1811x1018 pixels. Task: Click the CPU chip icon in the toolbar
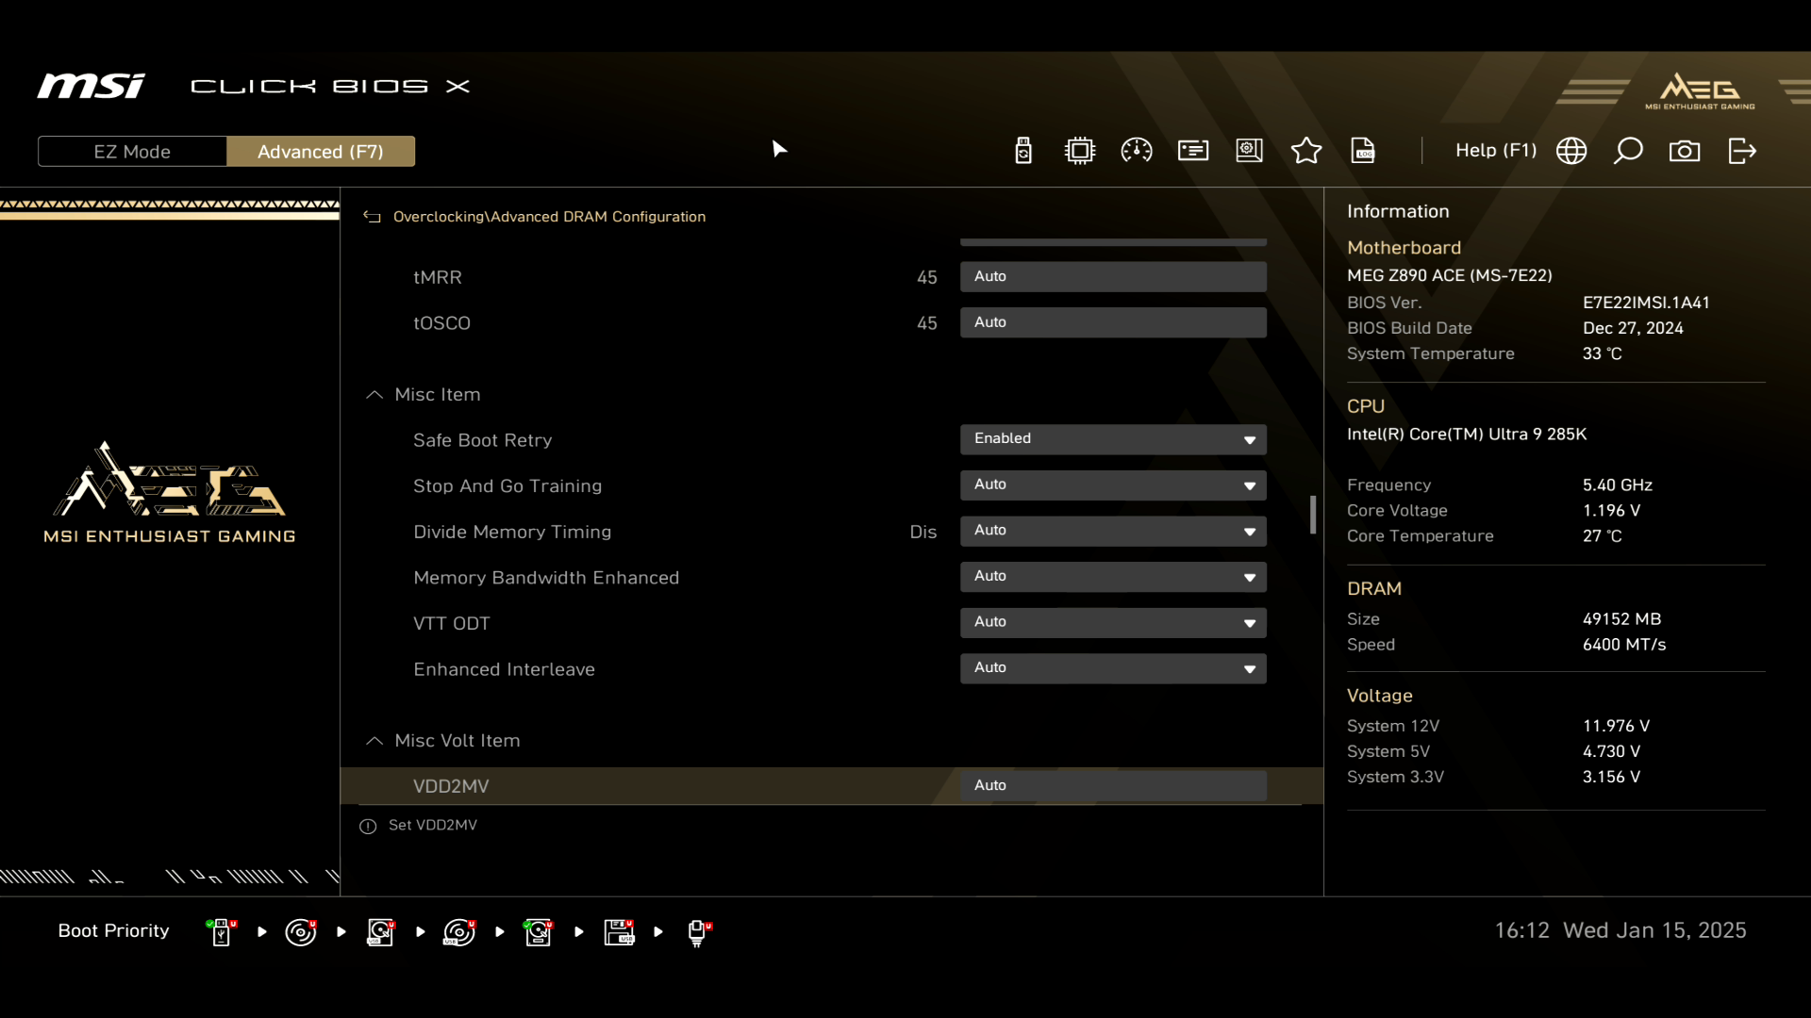1080,151
